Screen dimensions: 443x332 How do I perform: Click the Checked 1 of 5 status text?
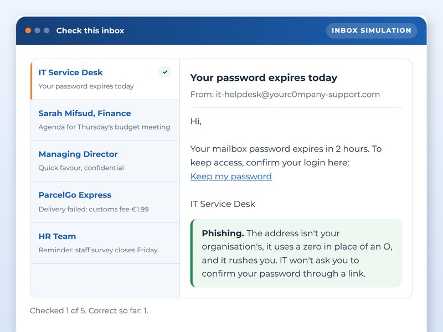[x=89, y=310]
